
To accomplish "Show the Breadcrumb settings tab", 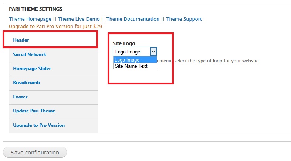I will coord(26,83).
